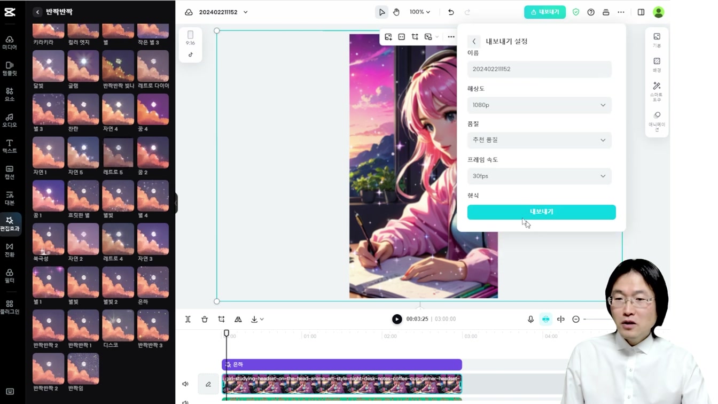The width and height of the screenshot is (718, 404).
Task: Open the 미디어 media panel
Action: click(x=10, y=43)
